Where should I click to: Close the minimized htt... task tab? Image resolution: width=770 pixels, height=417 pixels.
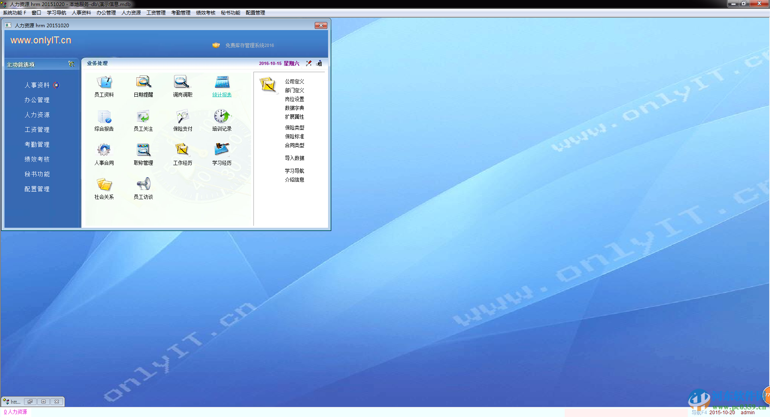[57, 401]
